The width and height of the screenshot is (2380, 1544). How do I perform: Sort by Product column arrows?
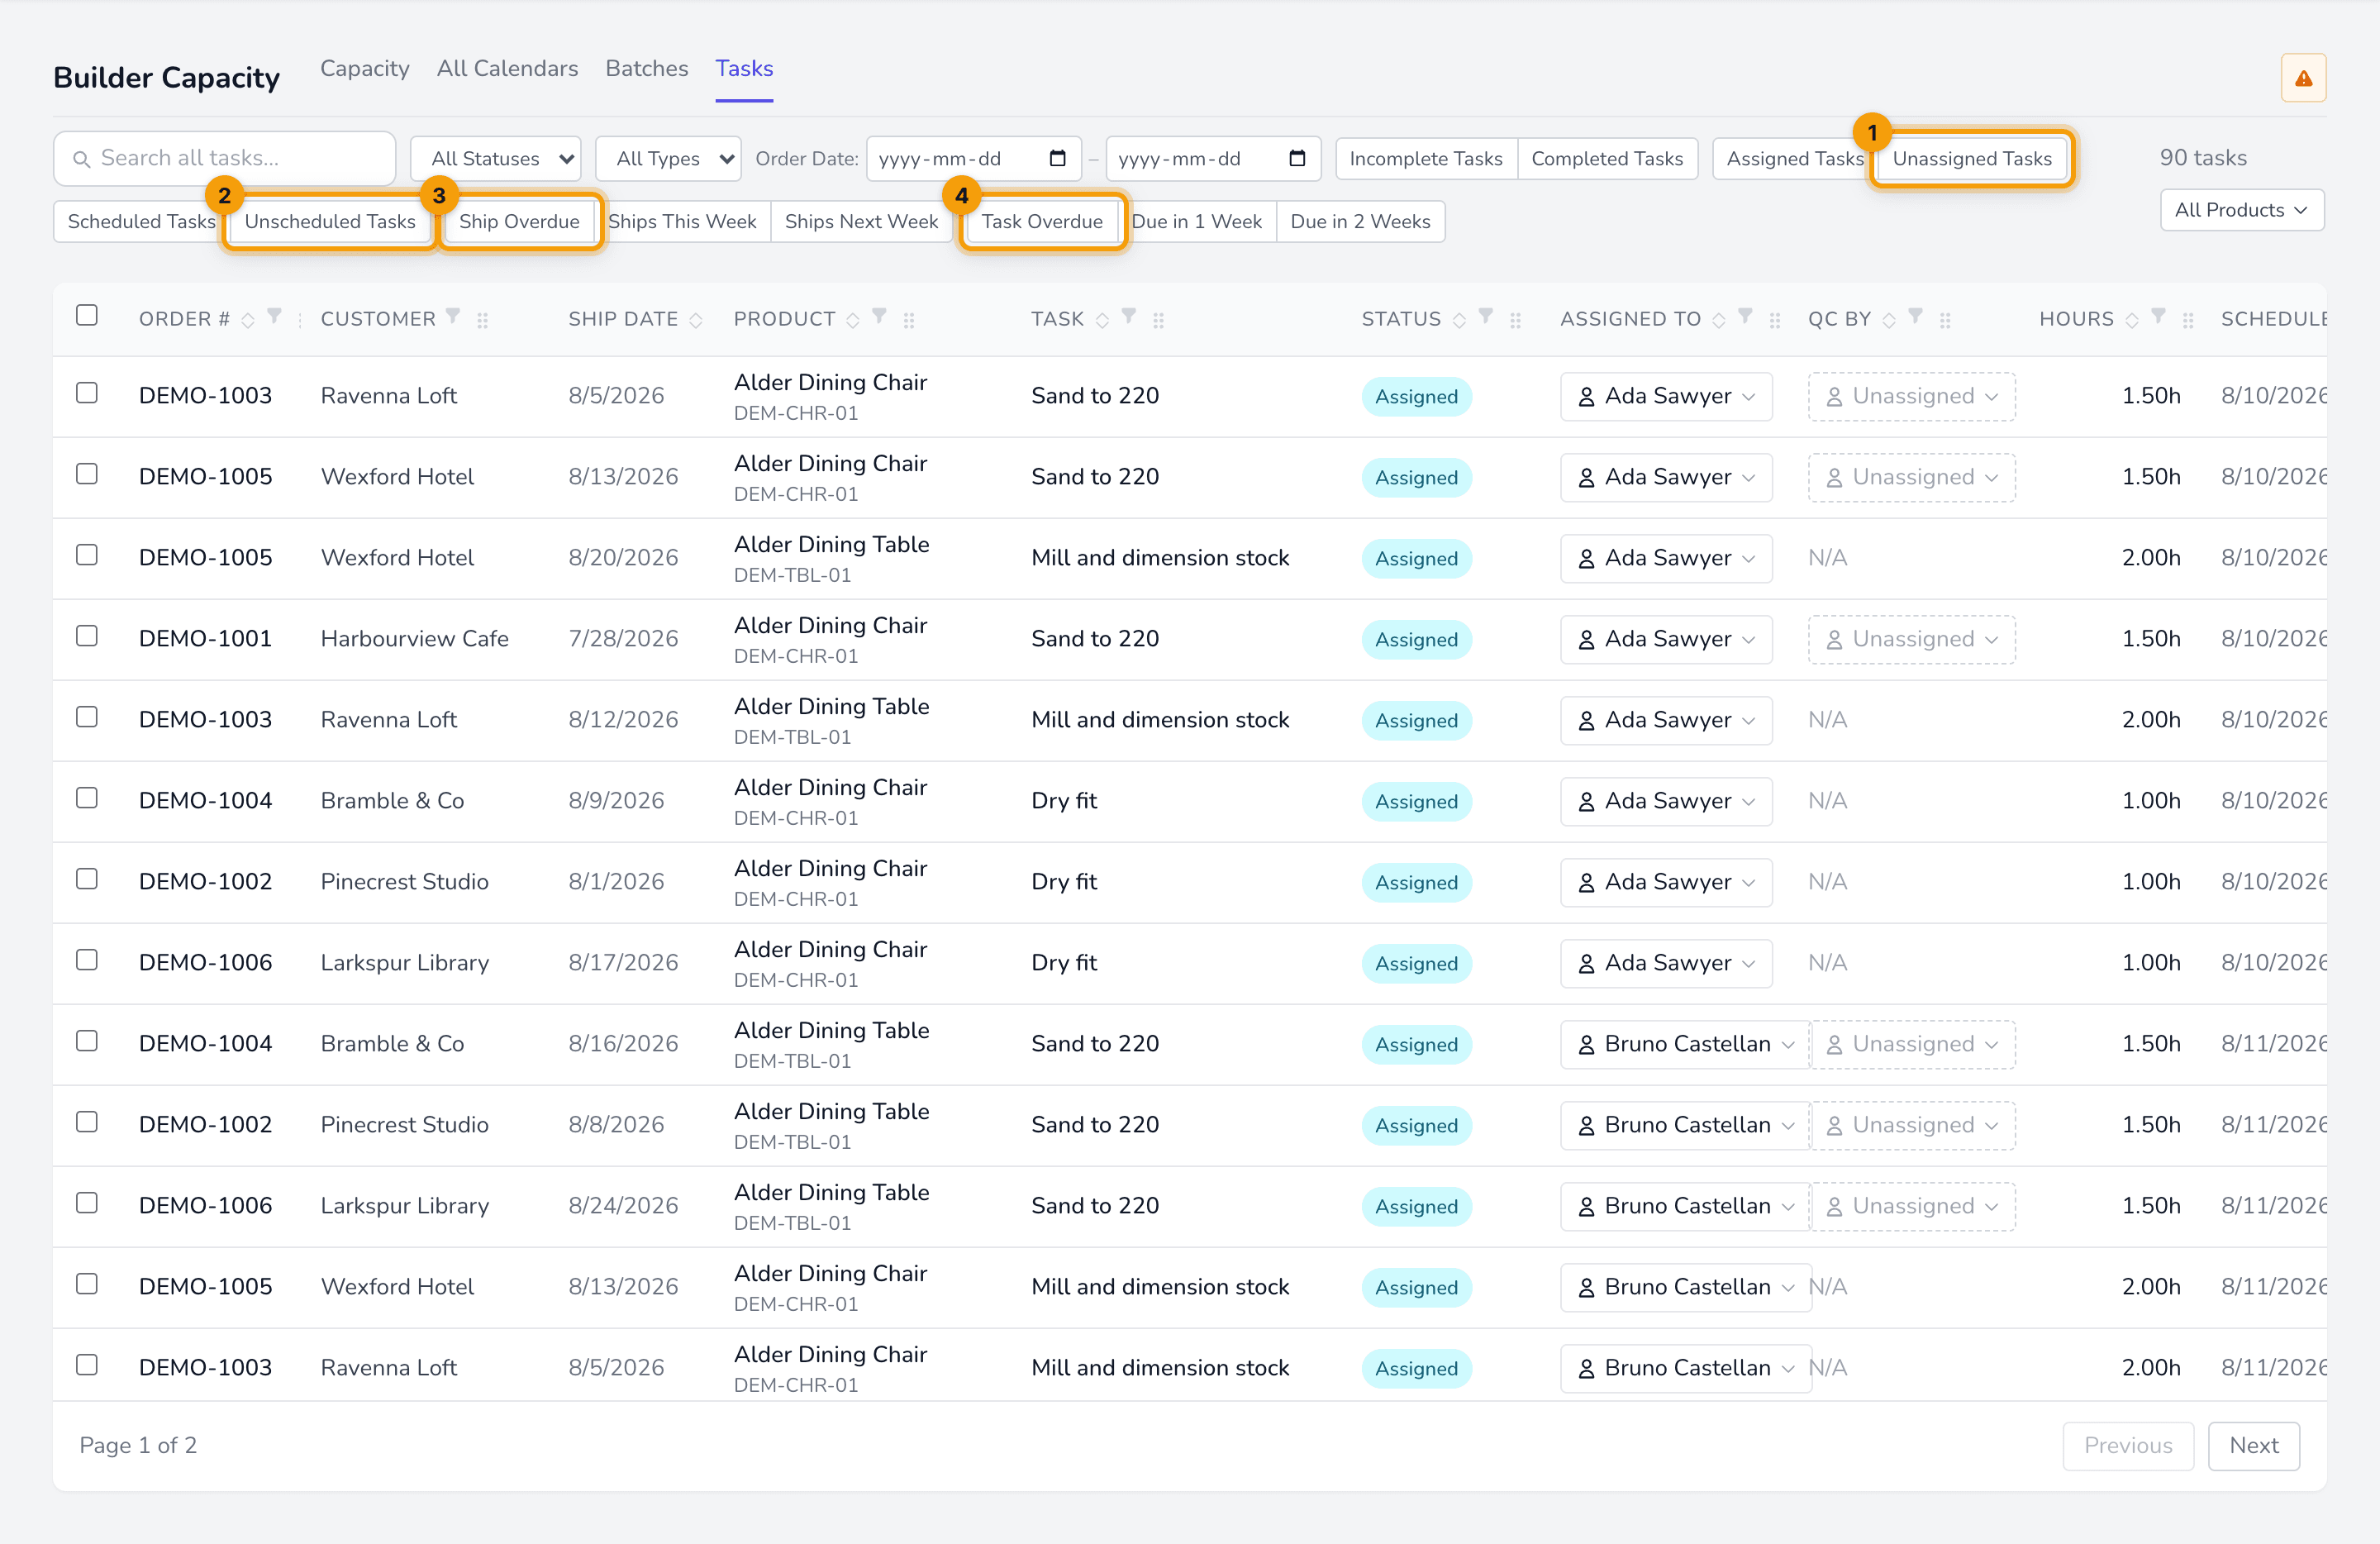click(853, 320)
